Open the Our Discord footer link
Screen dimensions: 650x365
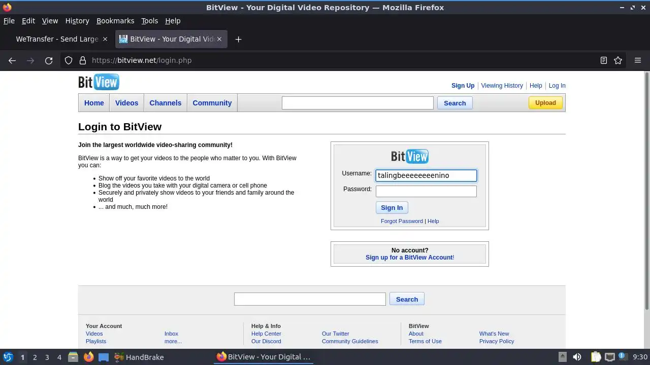coord(266,341)
